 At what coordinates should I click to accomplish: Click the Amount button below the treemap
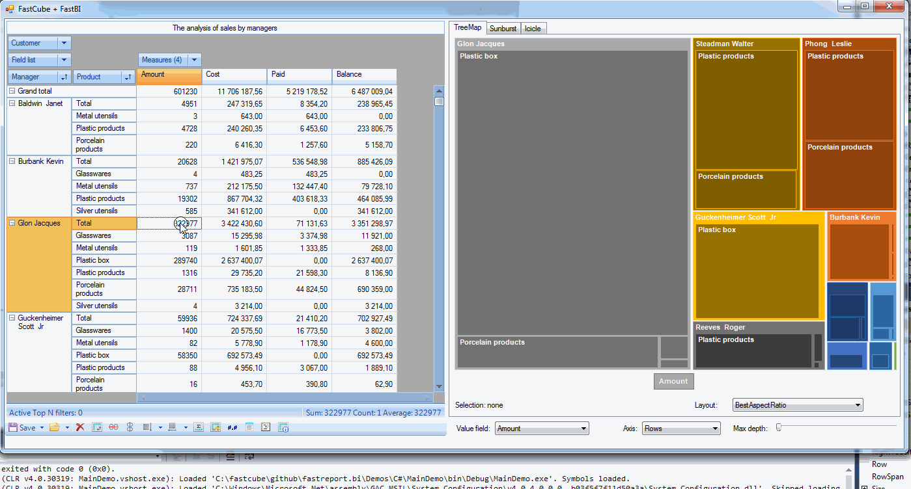(x=673, y=381)
